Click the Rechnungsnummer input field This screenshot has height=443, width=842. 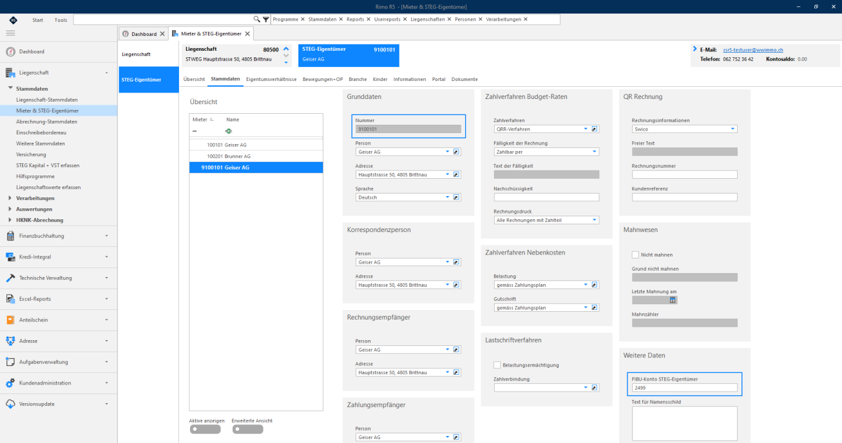(x=684, y=174)
